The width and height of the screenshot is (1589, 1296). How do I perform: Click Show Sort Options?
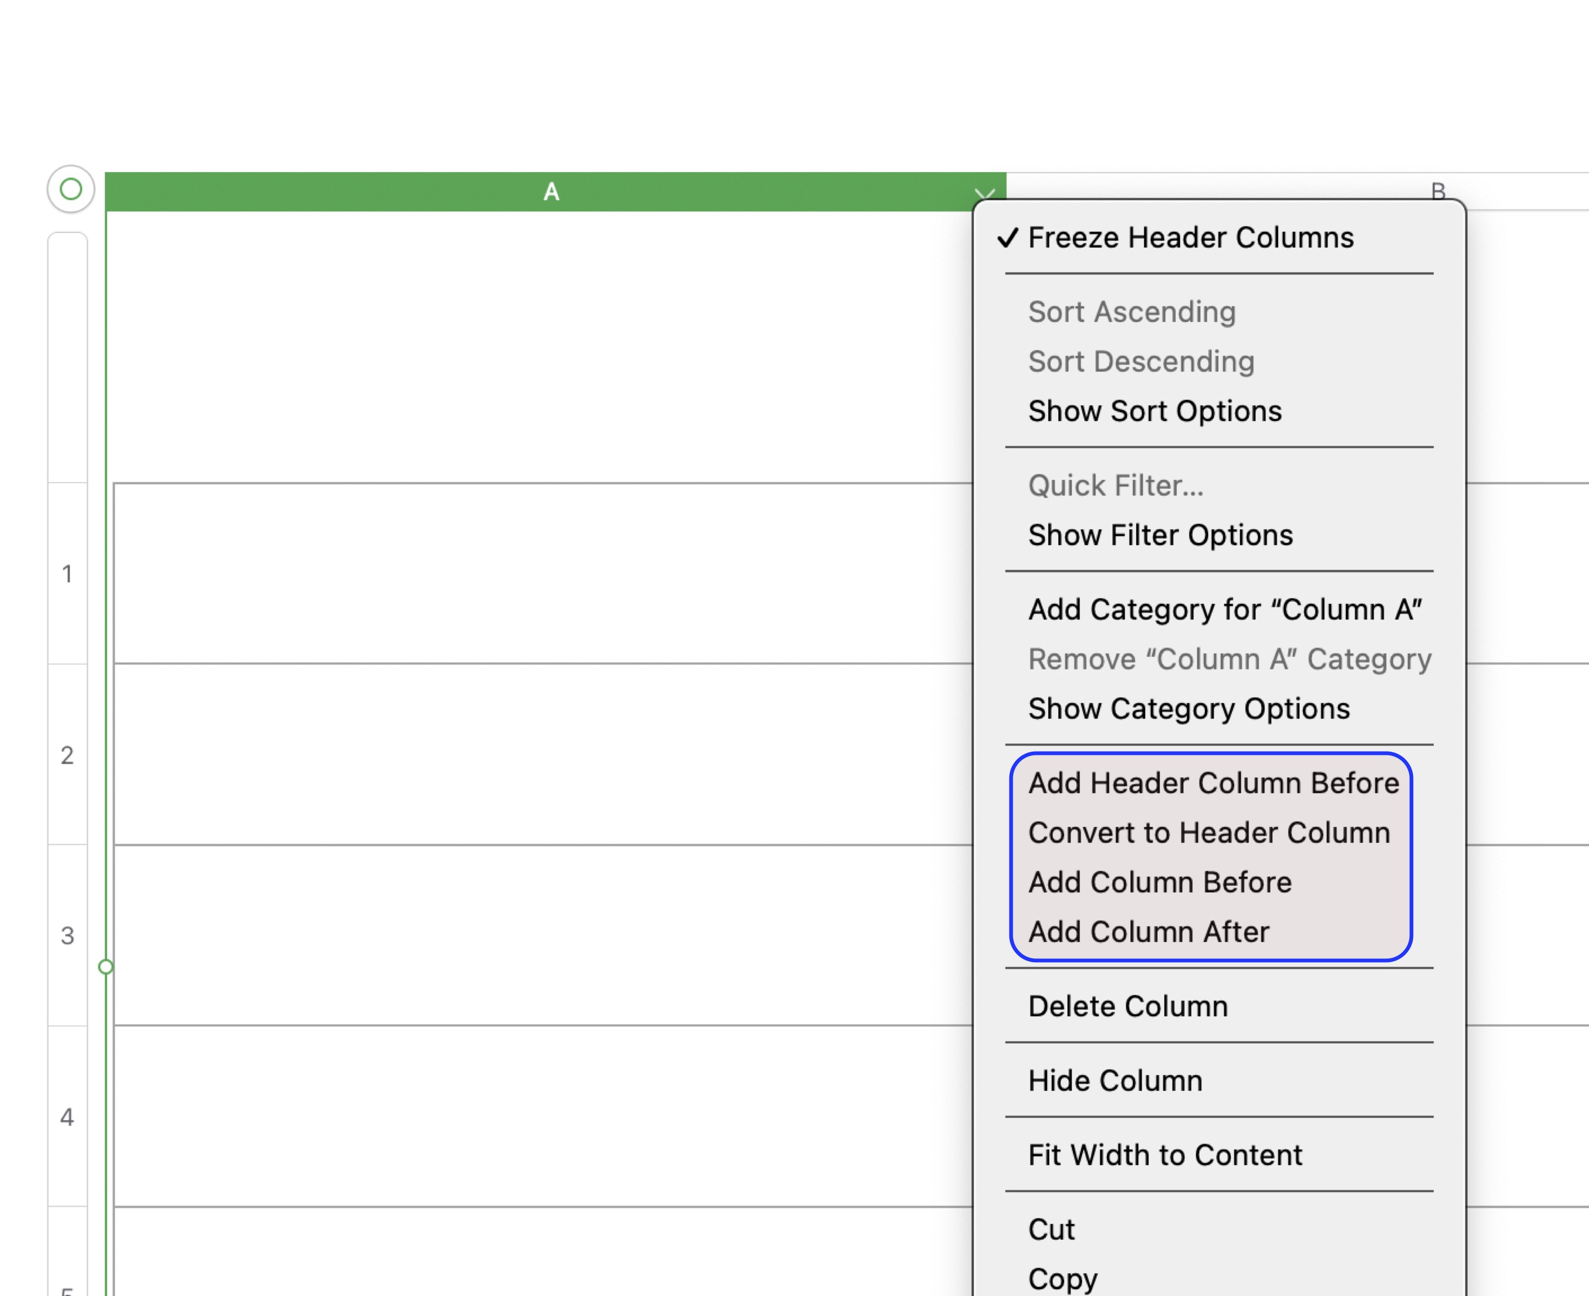point(1155,411)
